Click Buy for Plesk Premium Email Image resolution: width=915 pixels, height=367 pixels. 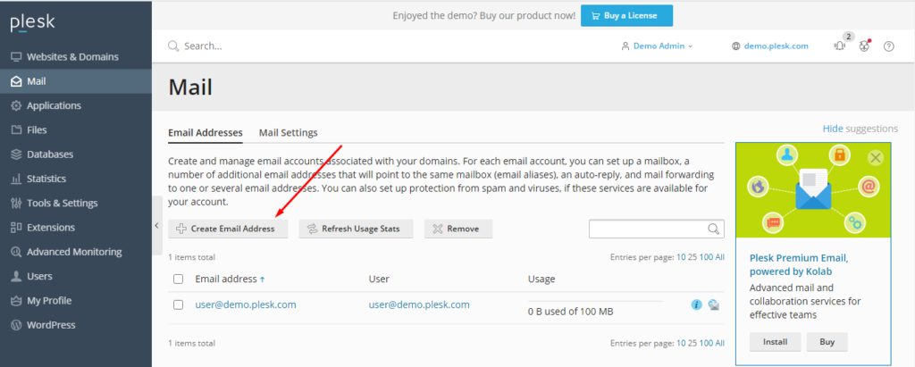(827, 342)
